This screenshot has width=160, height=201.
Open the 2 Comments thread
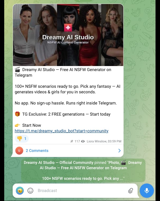68,151
